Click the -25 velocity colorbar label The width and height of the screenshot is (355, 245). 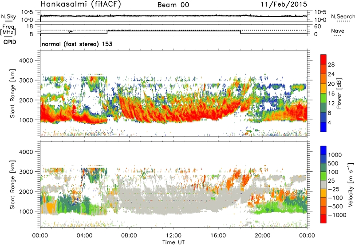(x=334, y=189)
